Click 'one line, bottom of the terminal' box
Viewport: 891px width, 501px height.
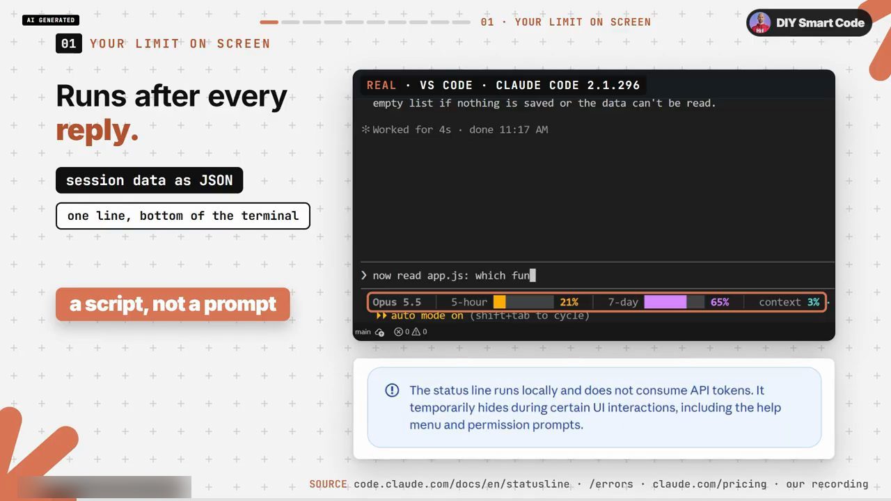183,216
